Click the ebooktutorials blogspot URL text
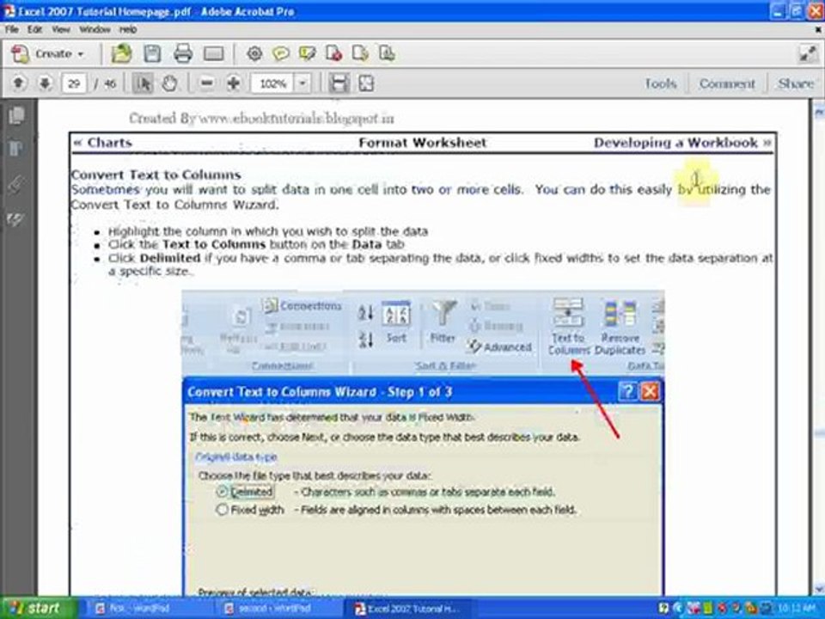825x619 pixels. pyautogui.click(x=296, y=118)
